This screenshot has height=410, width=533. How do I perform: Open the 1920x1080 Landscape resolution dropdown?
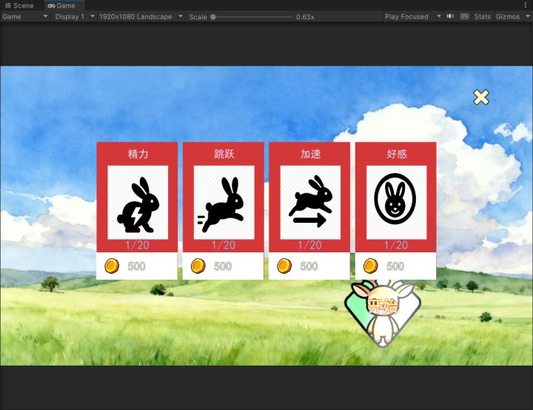click(141, 16)
